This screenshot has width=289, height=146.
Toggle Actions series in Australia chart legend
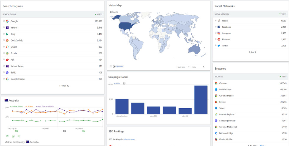pyautogui.click(x=29, y=106)
